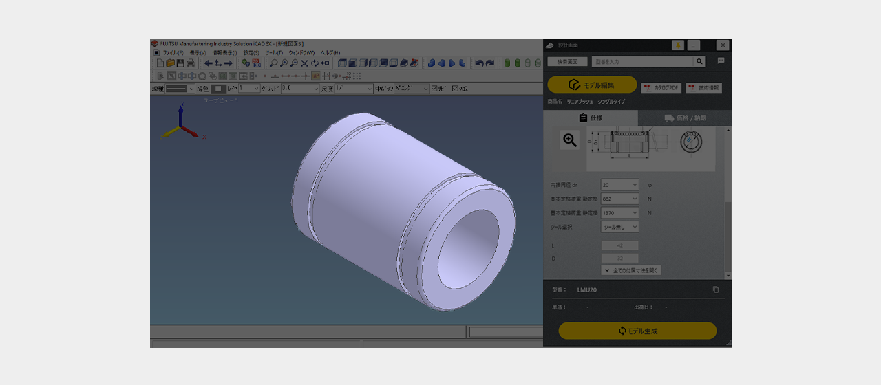
Task: Toggle the checkbox left of クロス
Action: (434, 89)
